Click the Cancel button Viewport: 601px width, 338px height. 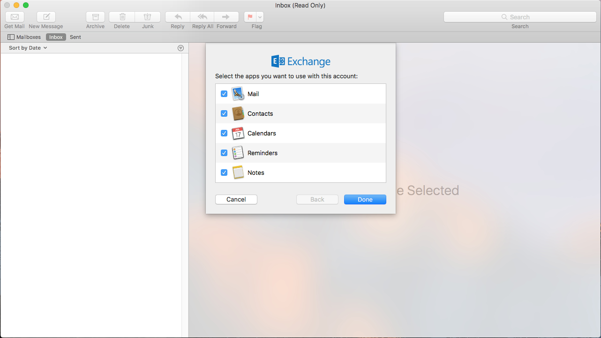coord(236,199)
